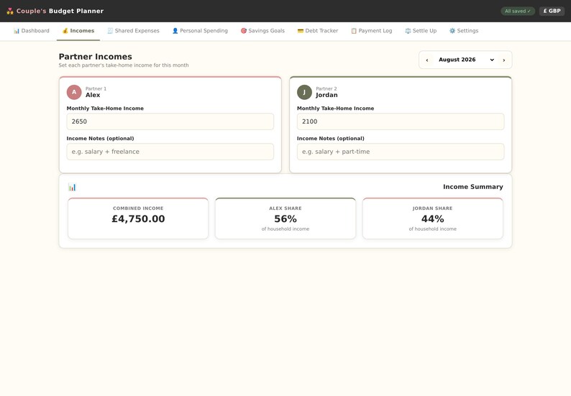
Task: Open the Shared Expenses tab
Action: click(133, 31)
